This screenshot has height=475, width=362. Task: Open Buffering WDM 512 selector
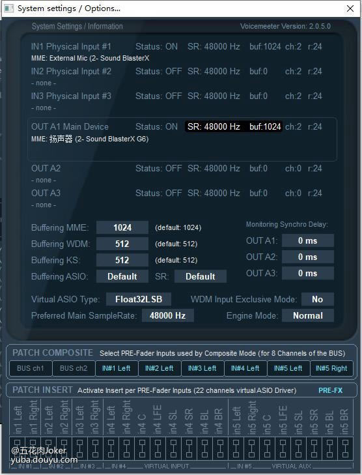122,244
